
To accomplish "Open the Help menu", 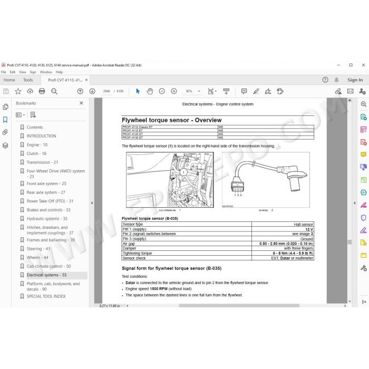I will click(59, 72).
